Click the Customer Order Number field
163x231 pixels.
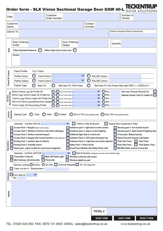91,17
